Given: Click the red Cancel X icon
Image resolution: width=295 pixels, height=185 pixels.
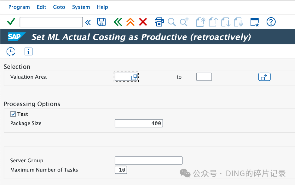Looking at the screenshot, I should [143, 22].
